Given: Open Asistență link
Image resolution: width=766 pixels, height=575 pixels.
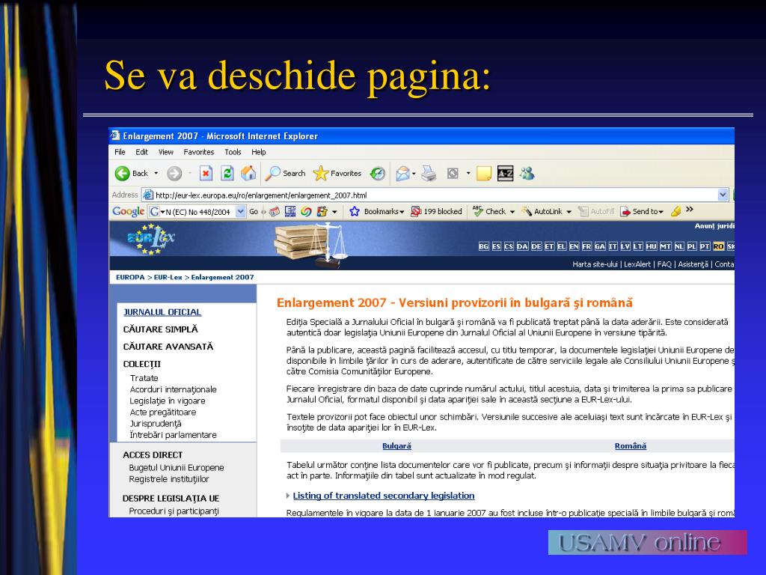Looking at the screenshot, I should pos(693,264).
